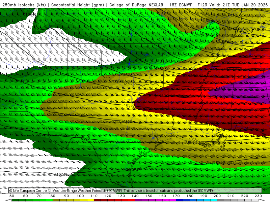
Task: Click the '250mb Isotachs (kts)' title text
Action: (24, 5)
